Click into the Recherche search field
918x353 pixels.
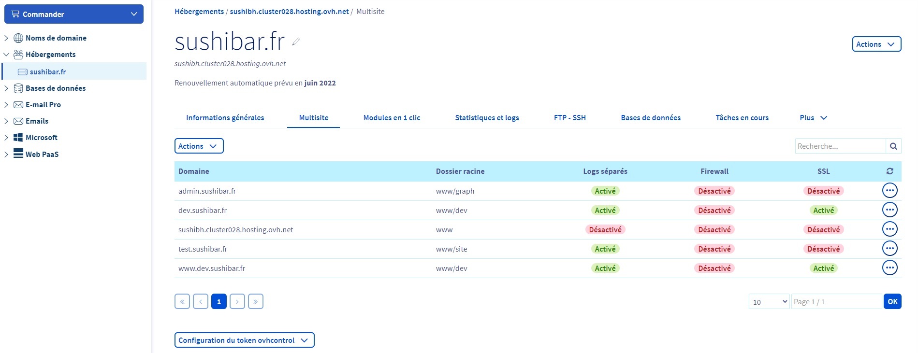(x=840, y=146)
